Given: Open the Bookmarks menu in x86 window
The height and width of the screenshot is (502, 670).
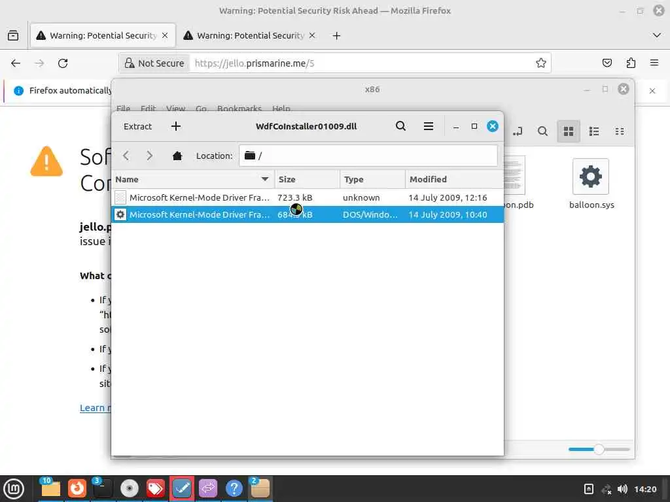Looking at the screenshot, I should (x=239, y=109).
